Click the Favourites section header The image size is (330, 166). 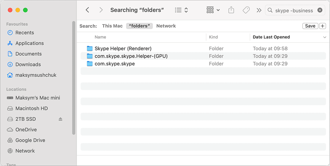click(x=17, y=24)
